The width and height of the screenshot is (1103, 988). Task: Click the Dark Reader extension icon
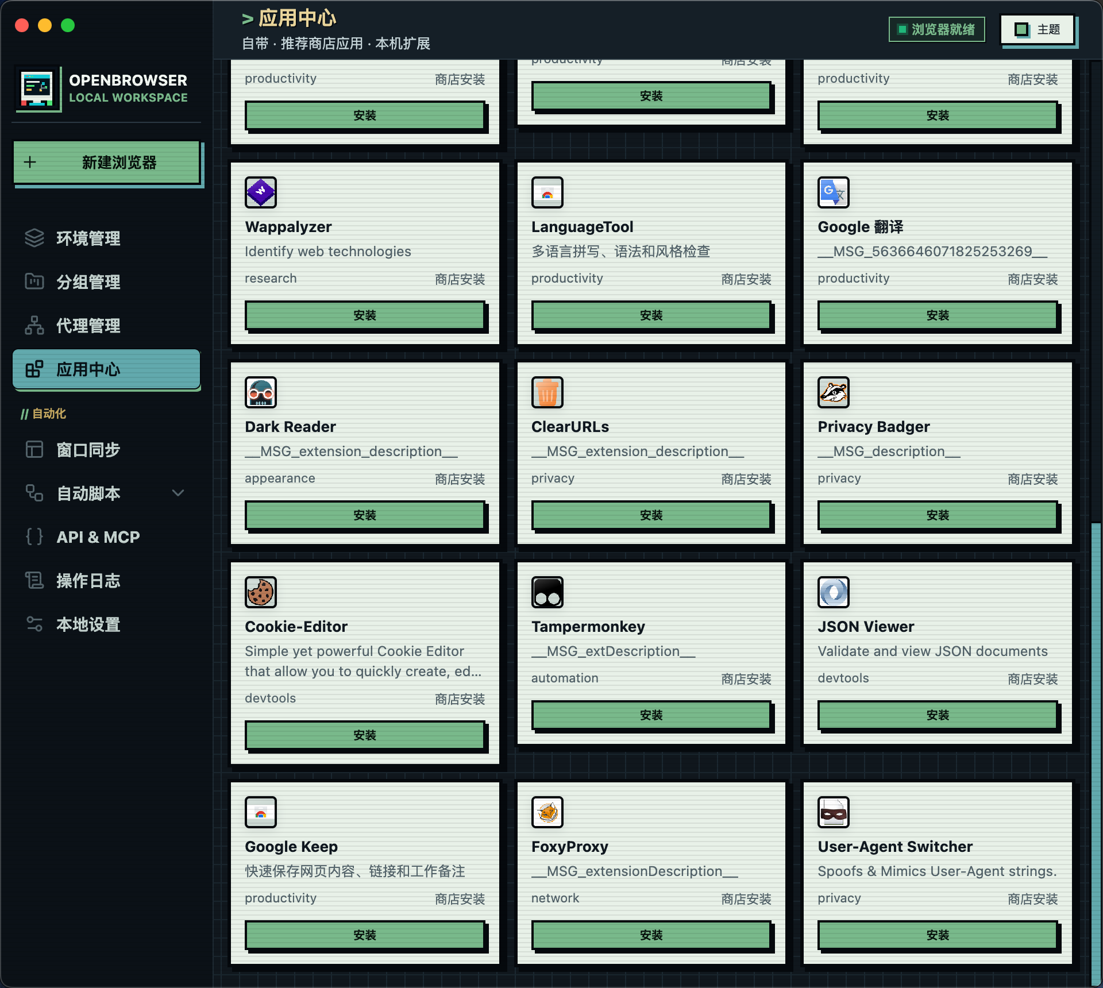coord(261,392)
